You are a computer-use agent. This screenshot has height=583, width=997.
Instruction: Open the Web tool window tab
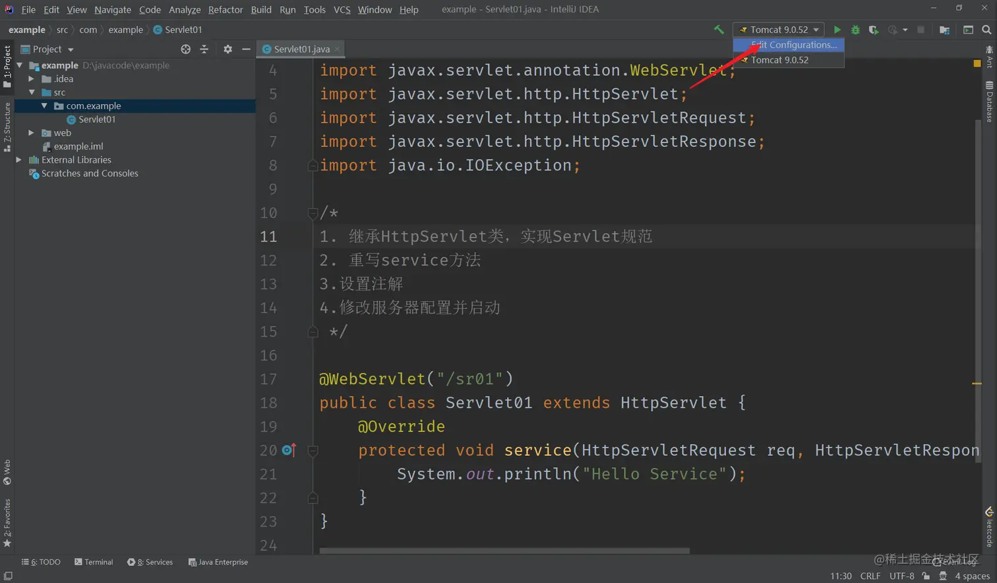(x=7, y=472)
